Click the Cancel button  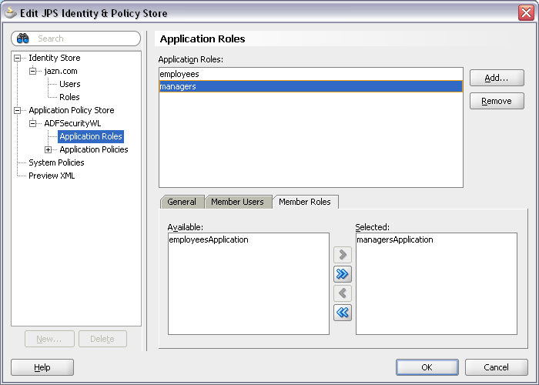pyautogui.click(x=497, y=367)
